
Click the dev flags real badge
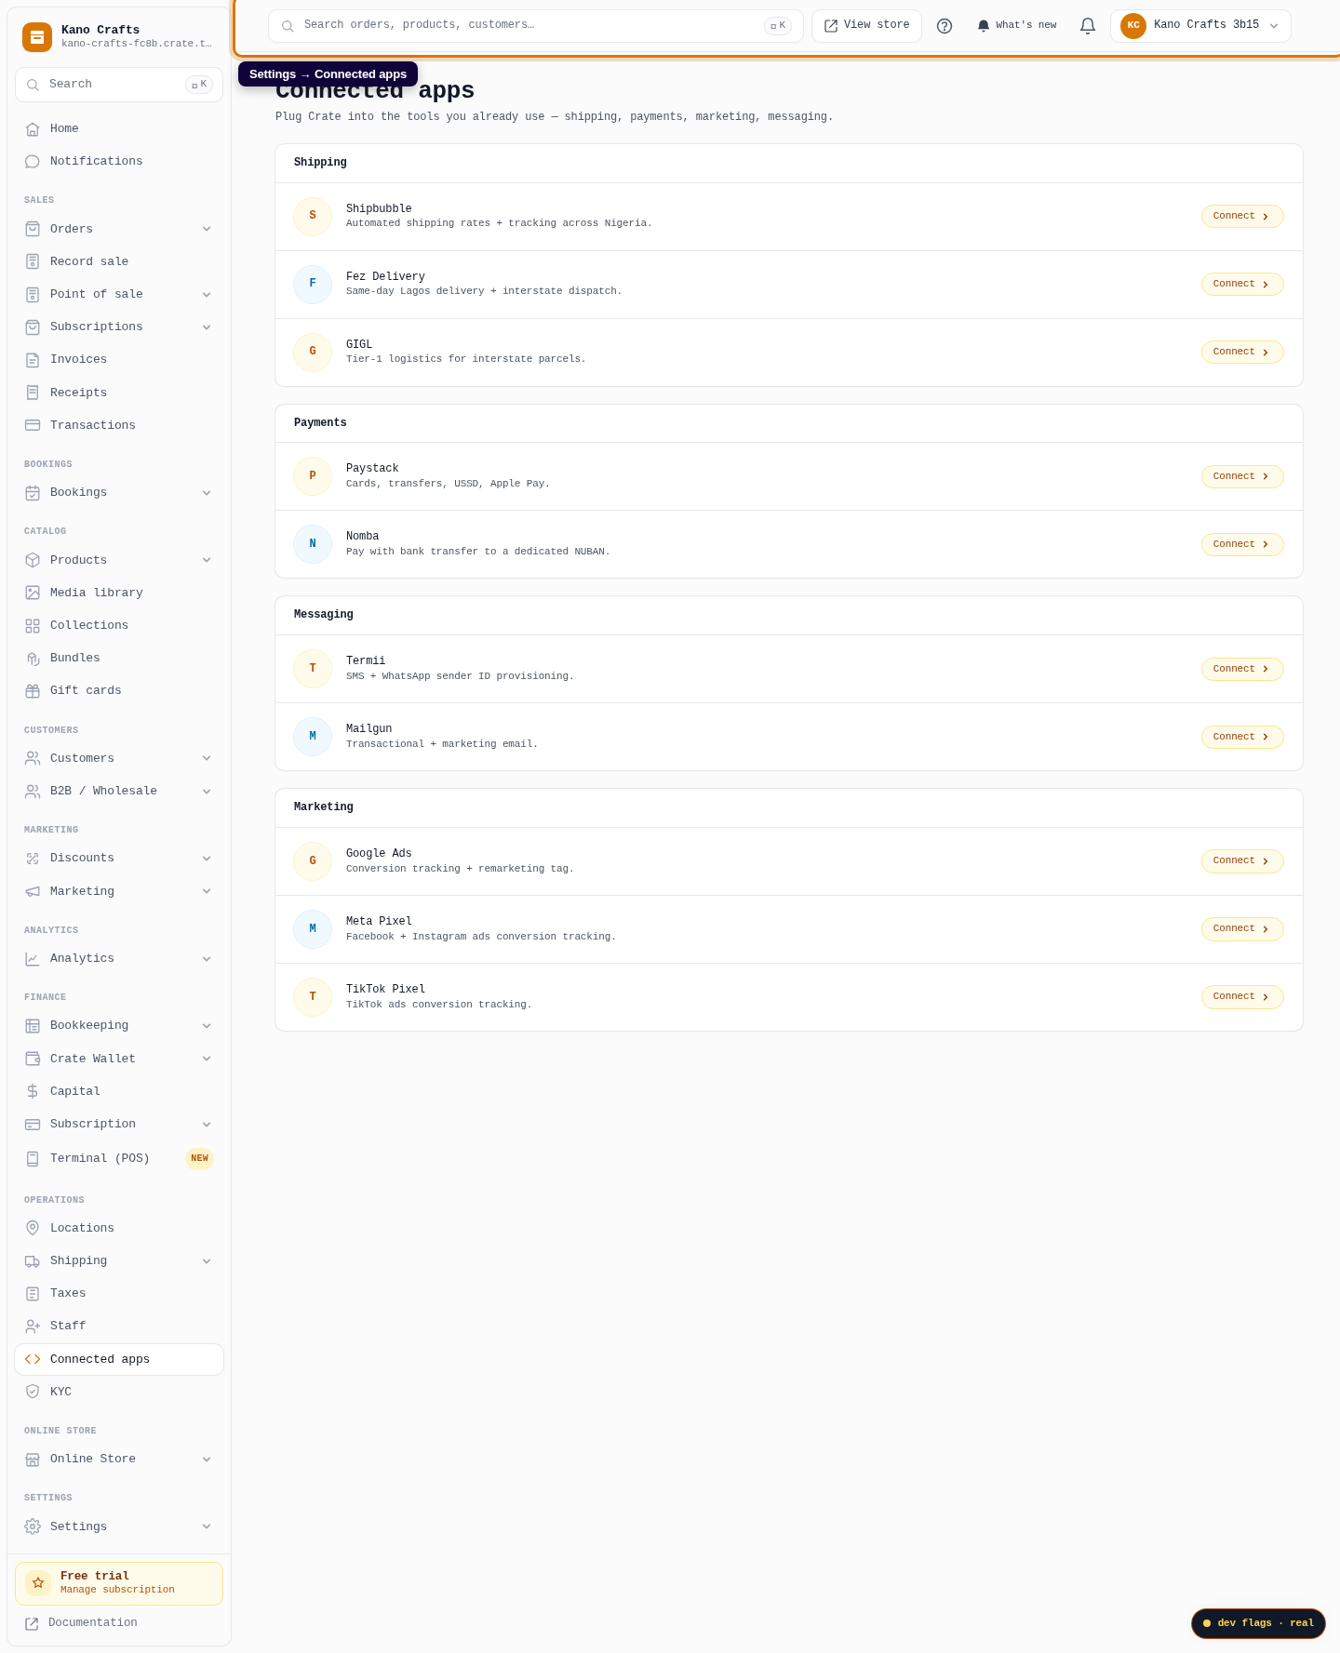(x=1258, y=1623)
